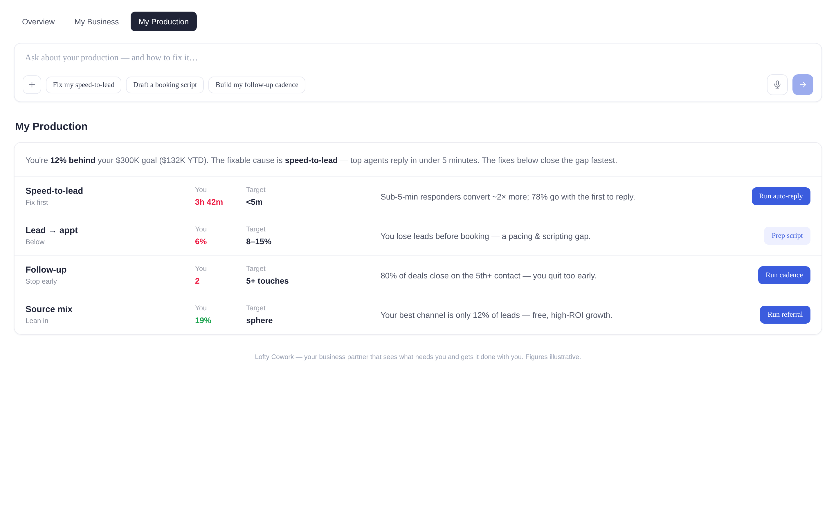Image resolution: width=836 pixels, height=522 pixels.
Task: Click the Sub-5-min responders insight text
Action: pos(508,197)
